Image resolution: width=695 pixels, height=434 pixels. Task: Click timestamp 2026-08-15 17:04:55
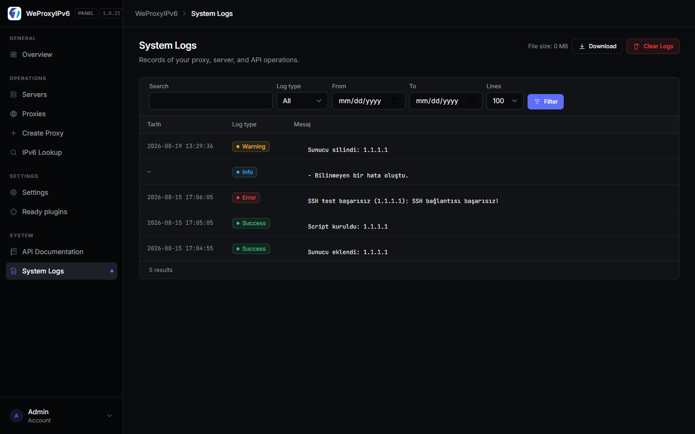pos(180,248)
